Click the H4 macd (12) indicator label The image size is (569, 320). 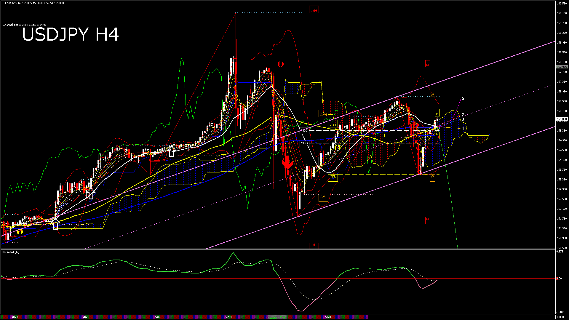tap(11, 252)
